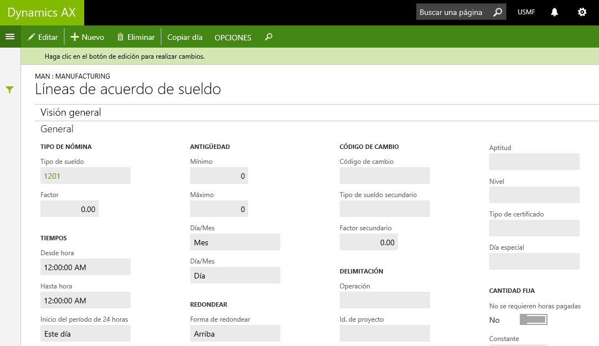
Task: Collapse the General section header
Action: click(x=57, y=129)
